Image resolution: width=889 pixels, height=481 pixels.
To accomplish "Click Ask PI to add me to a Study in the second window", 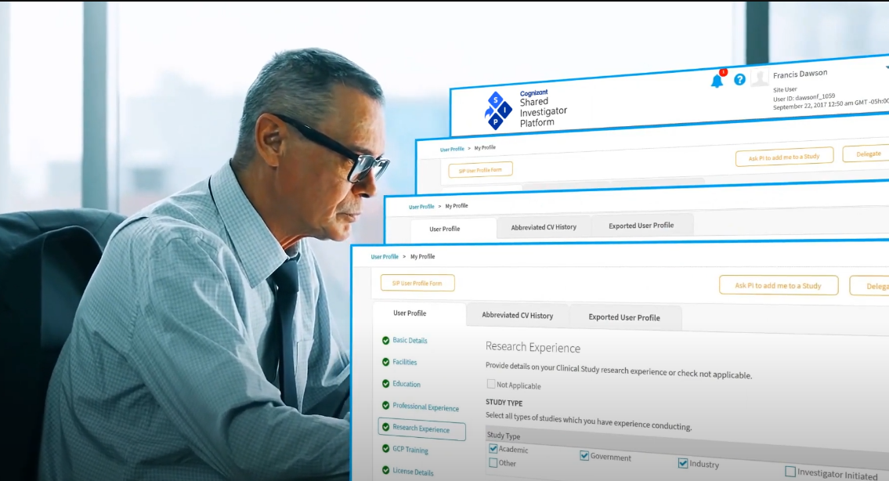I will 784,157.
